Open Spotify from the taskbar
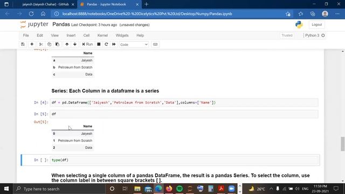Image resolution: width=345 pixels, height=194 pixels. tap(180, 189)
